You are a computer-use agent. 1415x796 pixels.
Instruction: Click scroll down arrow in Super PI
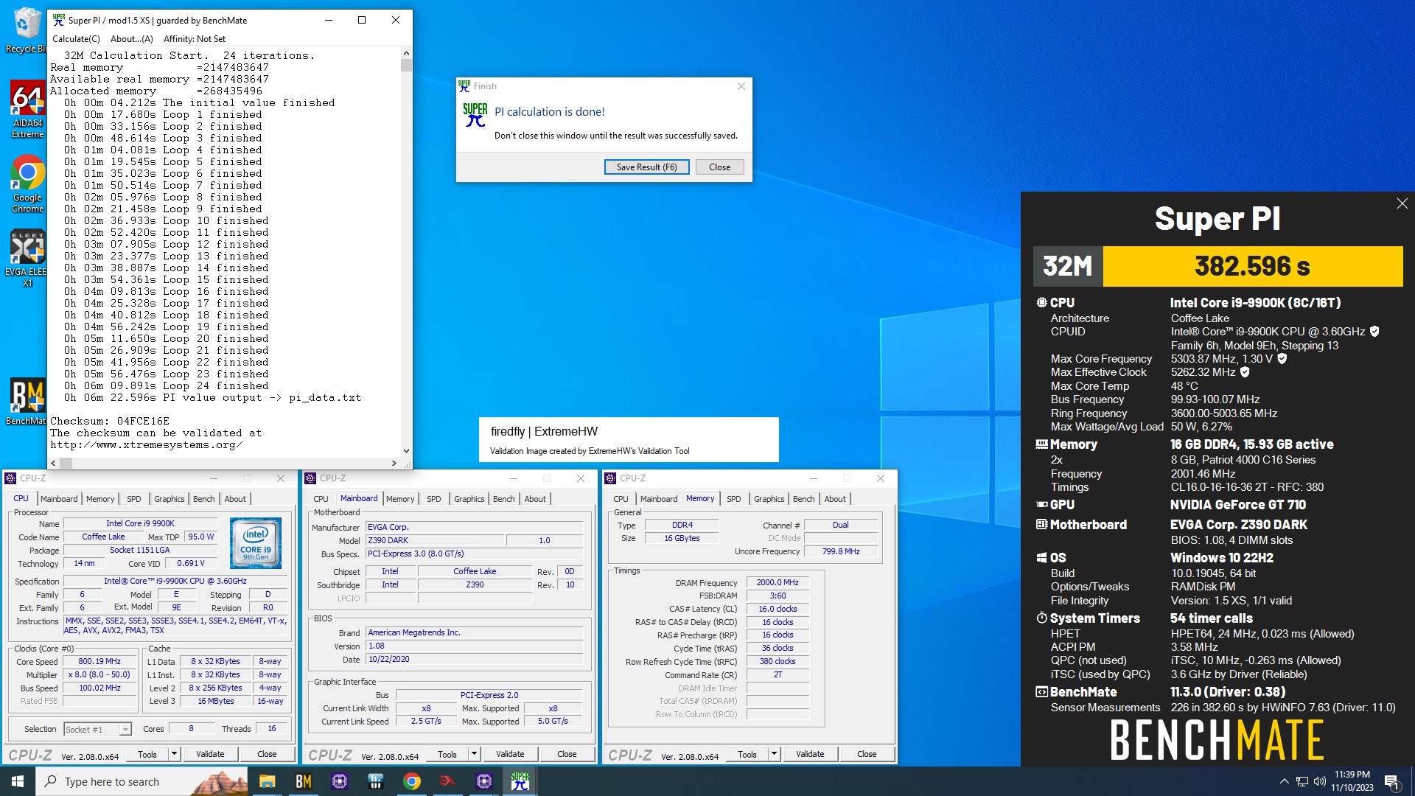[406, 451]
